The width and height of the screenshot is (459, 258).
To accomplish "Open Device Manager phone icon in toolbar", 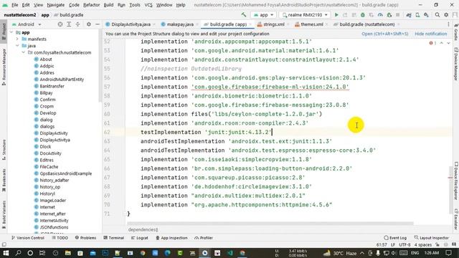I will point(417,14).
